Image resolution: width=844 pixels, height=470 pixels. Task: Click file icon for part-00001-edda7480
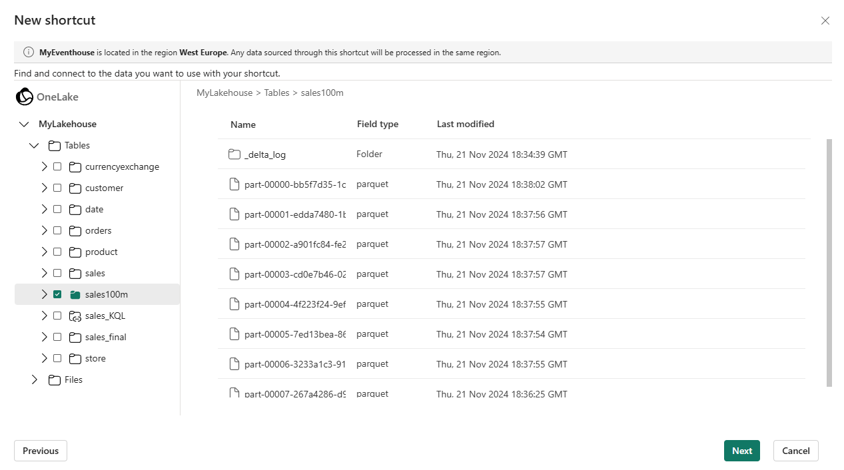coord(234,214)
